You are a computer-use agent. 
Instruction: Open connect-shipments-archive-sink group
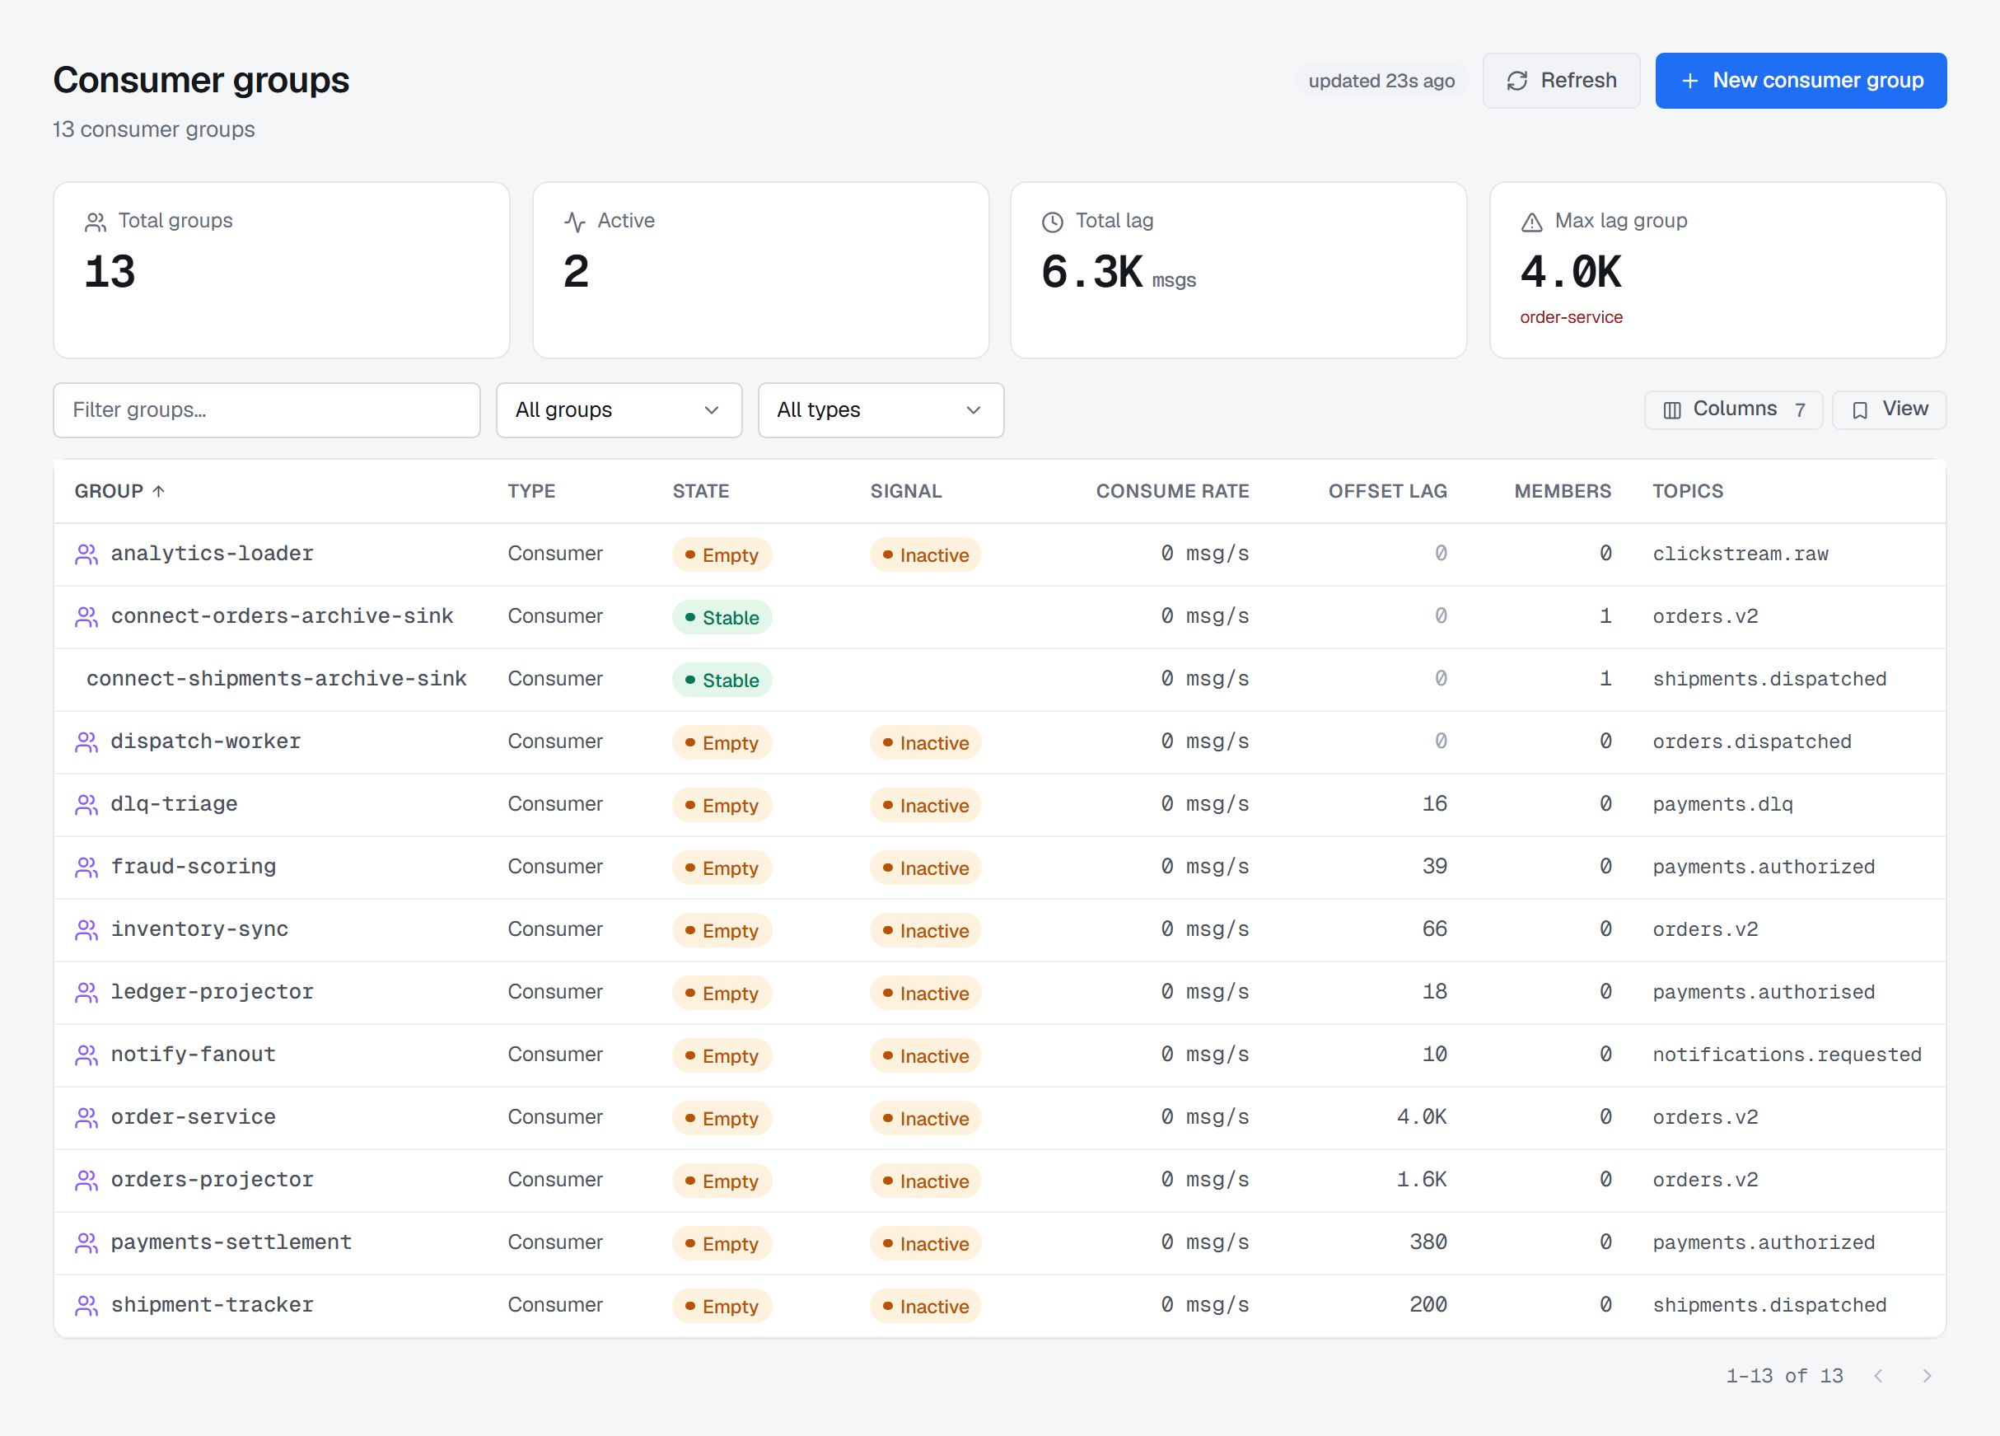click(276, 679)
